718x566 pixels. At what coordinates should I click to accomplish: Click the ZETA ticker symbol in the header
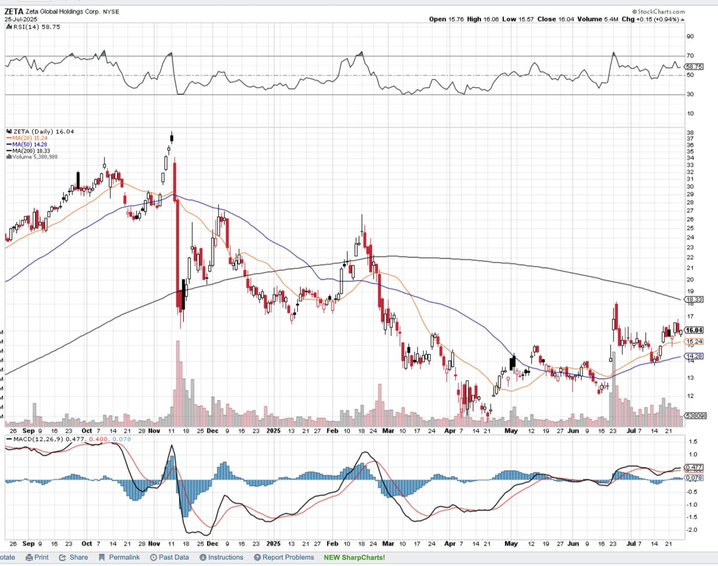(14, 11)
